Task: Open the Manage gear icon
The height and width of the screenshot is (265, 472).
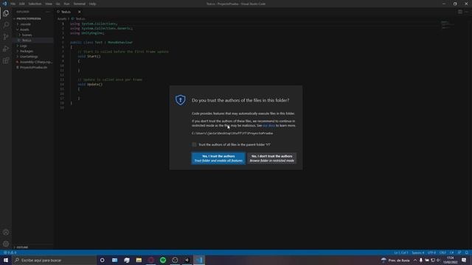Action: click(6, 244)
